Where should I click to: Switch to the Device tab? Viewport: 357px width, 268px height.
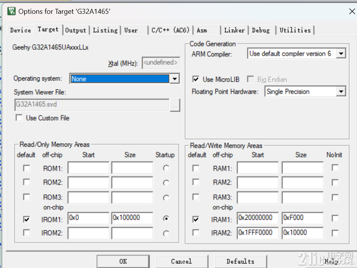(x=20, y=30)
